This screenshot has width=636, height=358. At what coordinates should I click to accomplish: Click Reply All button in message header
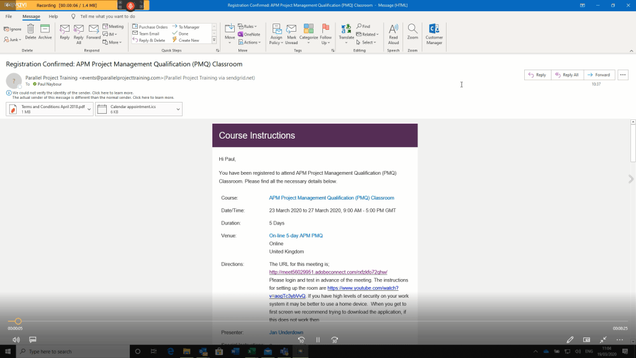click(x=566, y=75)
